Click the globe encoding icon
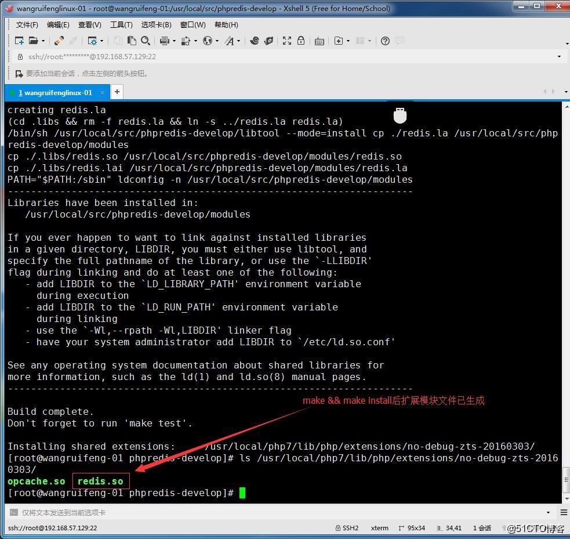The height and width of the screenshot is (539, 570). point(208,41)
